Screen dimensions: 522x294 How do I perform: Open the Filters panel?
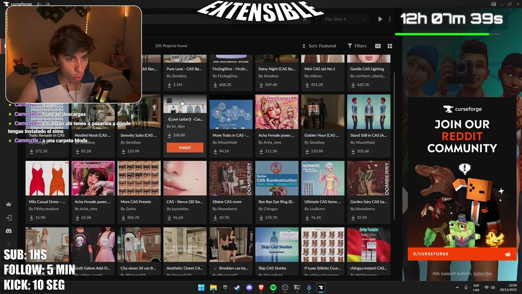tap(357, 46)
